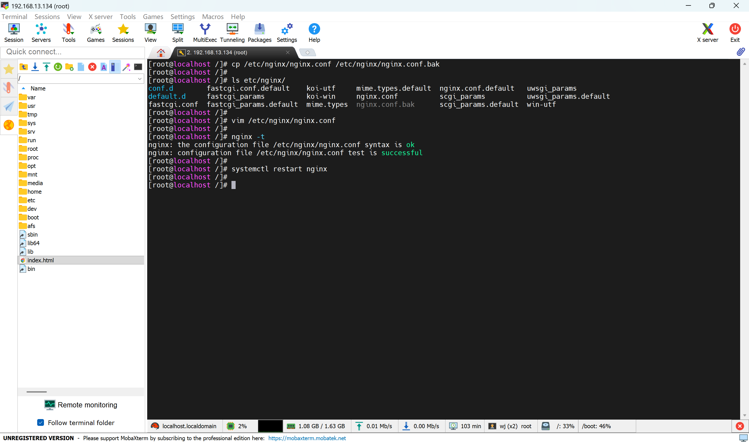Viewport: 749px width, 443px height.
Task: Start the X server from toolbar
Action: point(707,33)
